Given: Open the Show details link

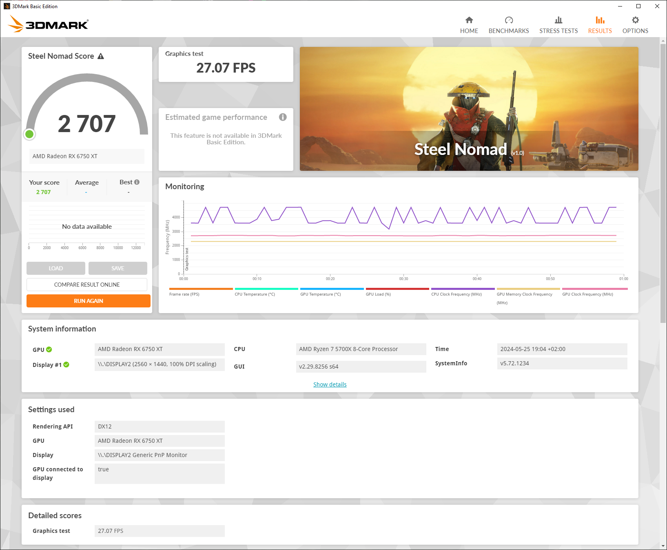Looking at the screenshot, I should pos(330,384).
